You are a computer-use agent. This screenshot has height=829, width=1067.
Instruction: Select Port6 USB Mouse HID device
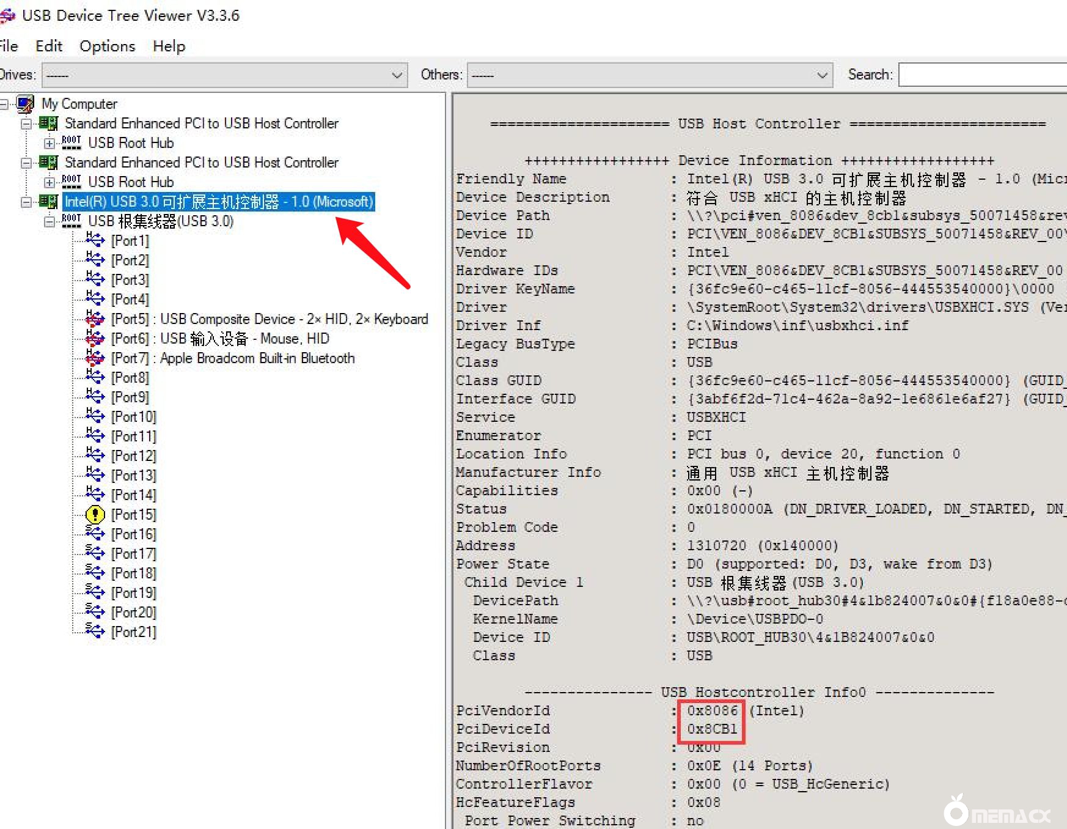coord(220,339)
